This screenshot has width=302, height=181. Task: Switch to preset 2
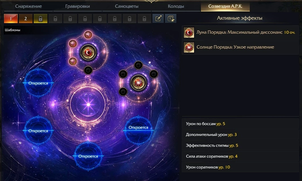coord(26,19)
